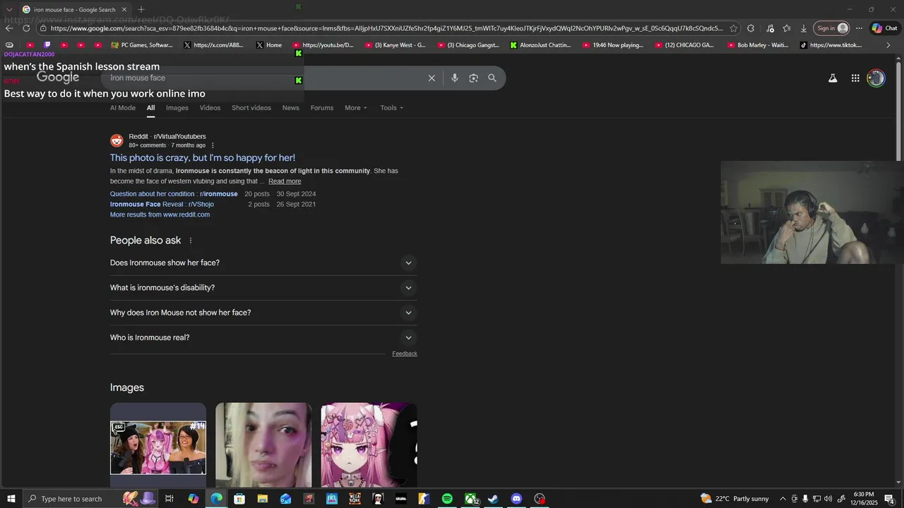Click the Feedback link
Screen dimensions: 904x508
point(405,353)
